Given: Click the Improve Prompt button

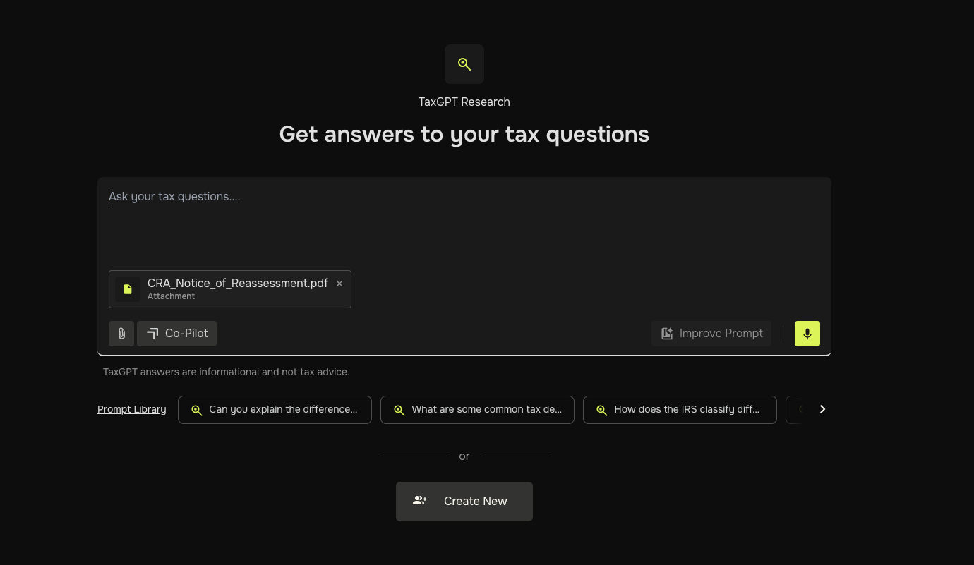Looking at the screenshot, I should point(711,334).
